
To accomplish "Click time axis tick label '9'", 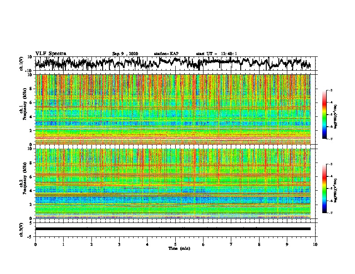I will [x=287, y=244].
